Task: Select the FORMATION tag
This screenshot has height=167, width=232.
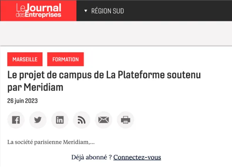Action: [x=65, y=59]
